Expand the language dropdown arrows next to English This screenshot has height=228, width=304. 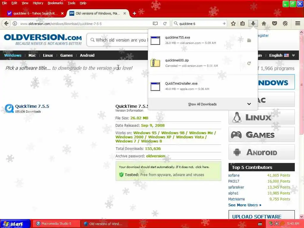point(294,55)
